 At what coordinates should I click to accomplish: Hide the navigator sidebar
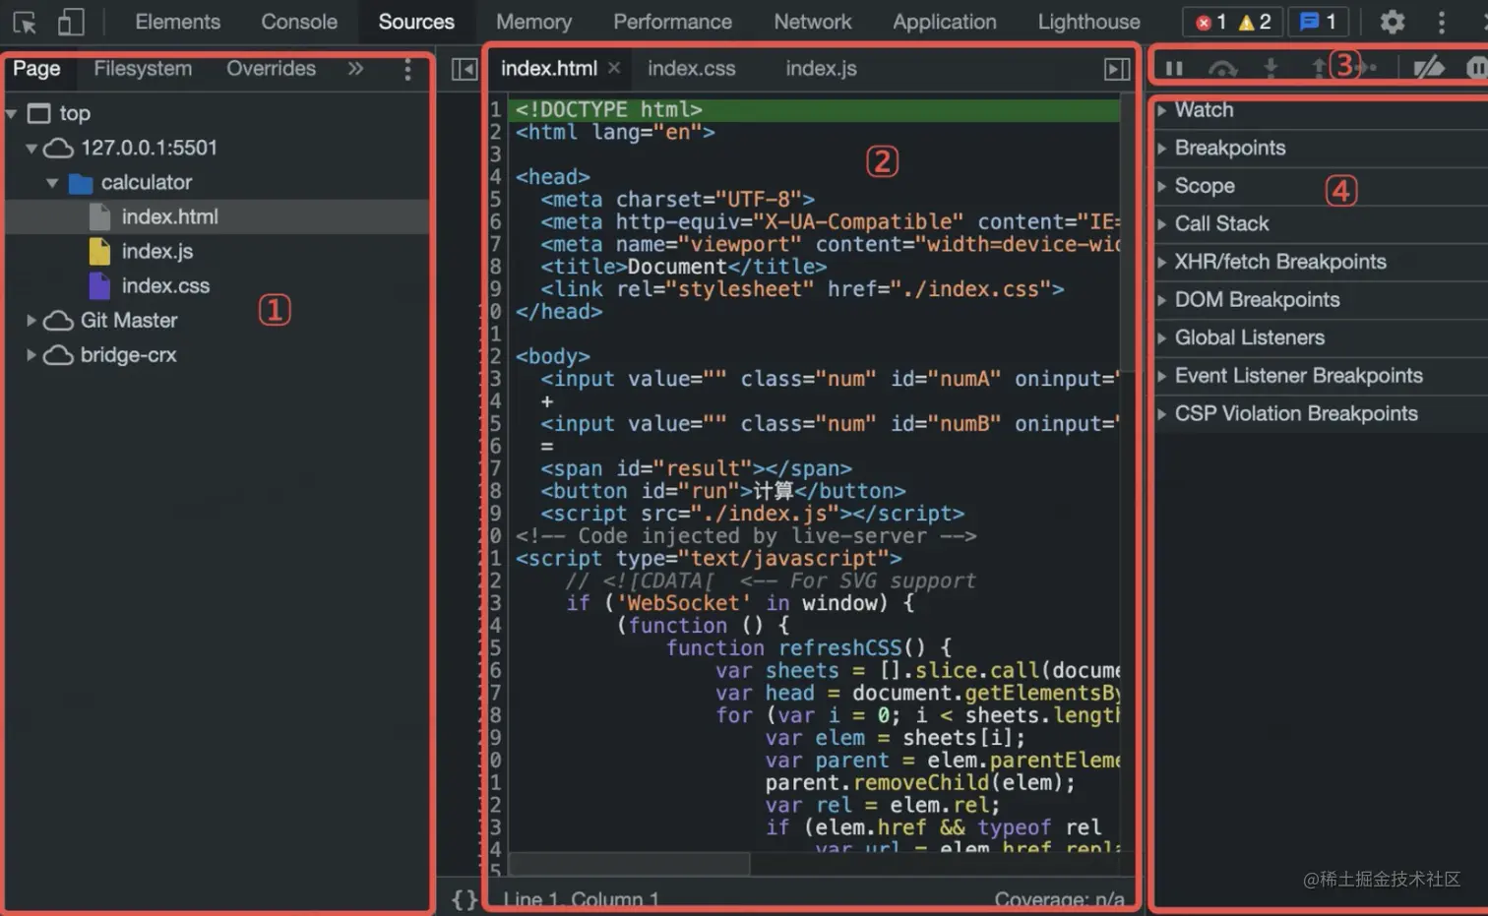(464, 69)
